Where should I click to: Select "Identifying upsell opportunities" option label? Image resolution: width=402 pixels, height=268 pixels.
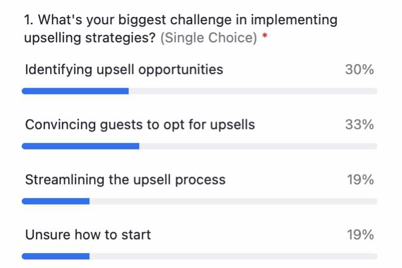[124, 70]
